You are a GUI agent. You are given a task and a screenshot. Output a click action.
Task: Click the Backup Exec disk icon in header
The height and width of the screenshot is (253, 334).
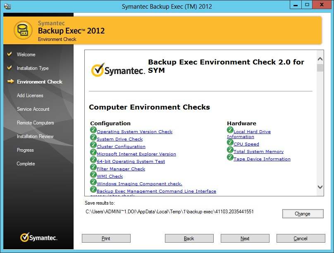[23, 30]
